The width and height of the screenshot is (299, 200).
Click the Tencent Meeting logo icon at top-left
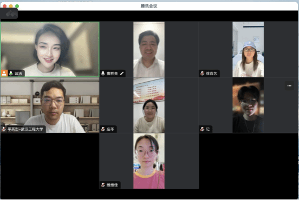(11, 14)
